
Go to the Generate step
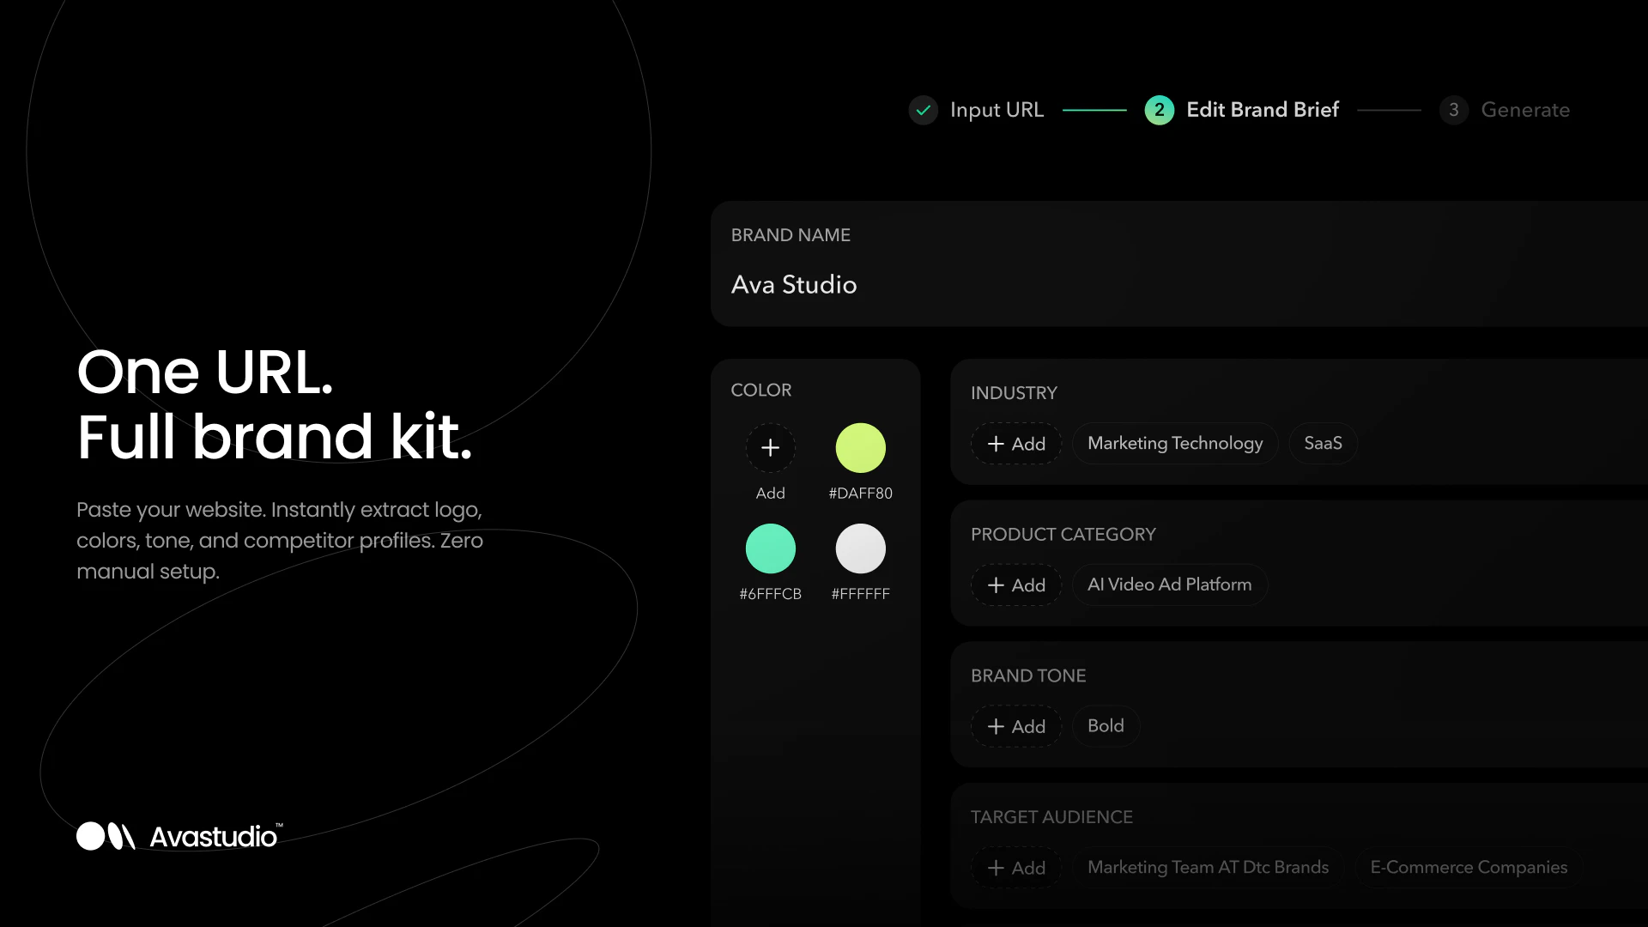pyautogui.click(x=1525, y=110)
